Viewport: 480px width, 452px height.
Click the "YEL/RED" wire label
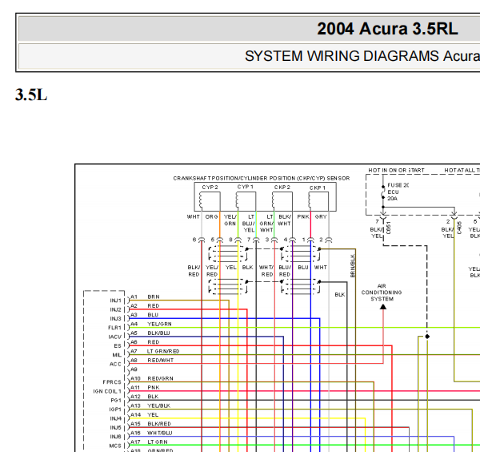(x=212, y=271)
